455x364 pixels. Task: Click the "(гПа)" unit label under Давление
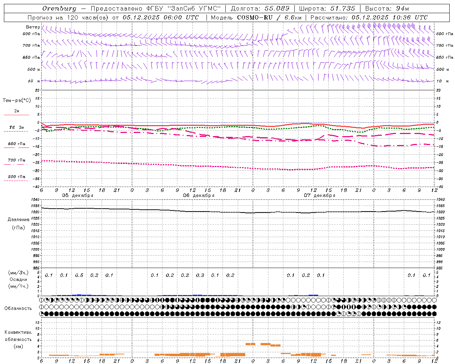(18, 227)
